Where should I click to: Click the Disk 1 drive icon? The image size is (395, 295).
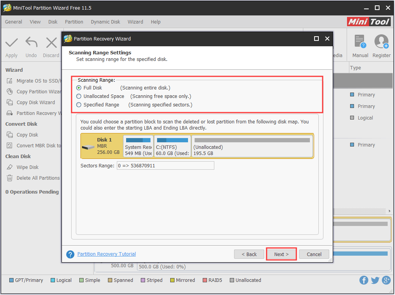[x=88, y=147]
